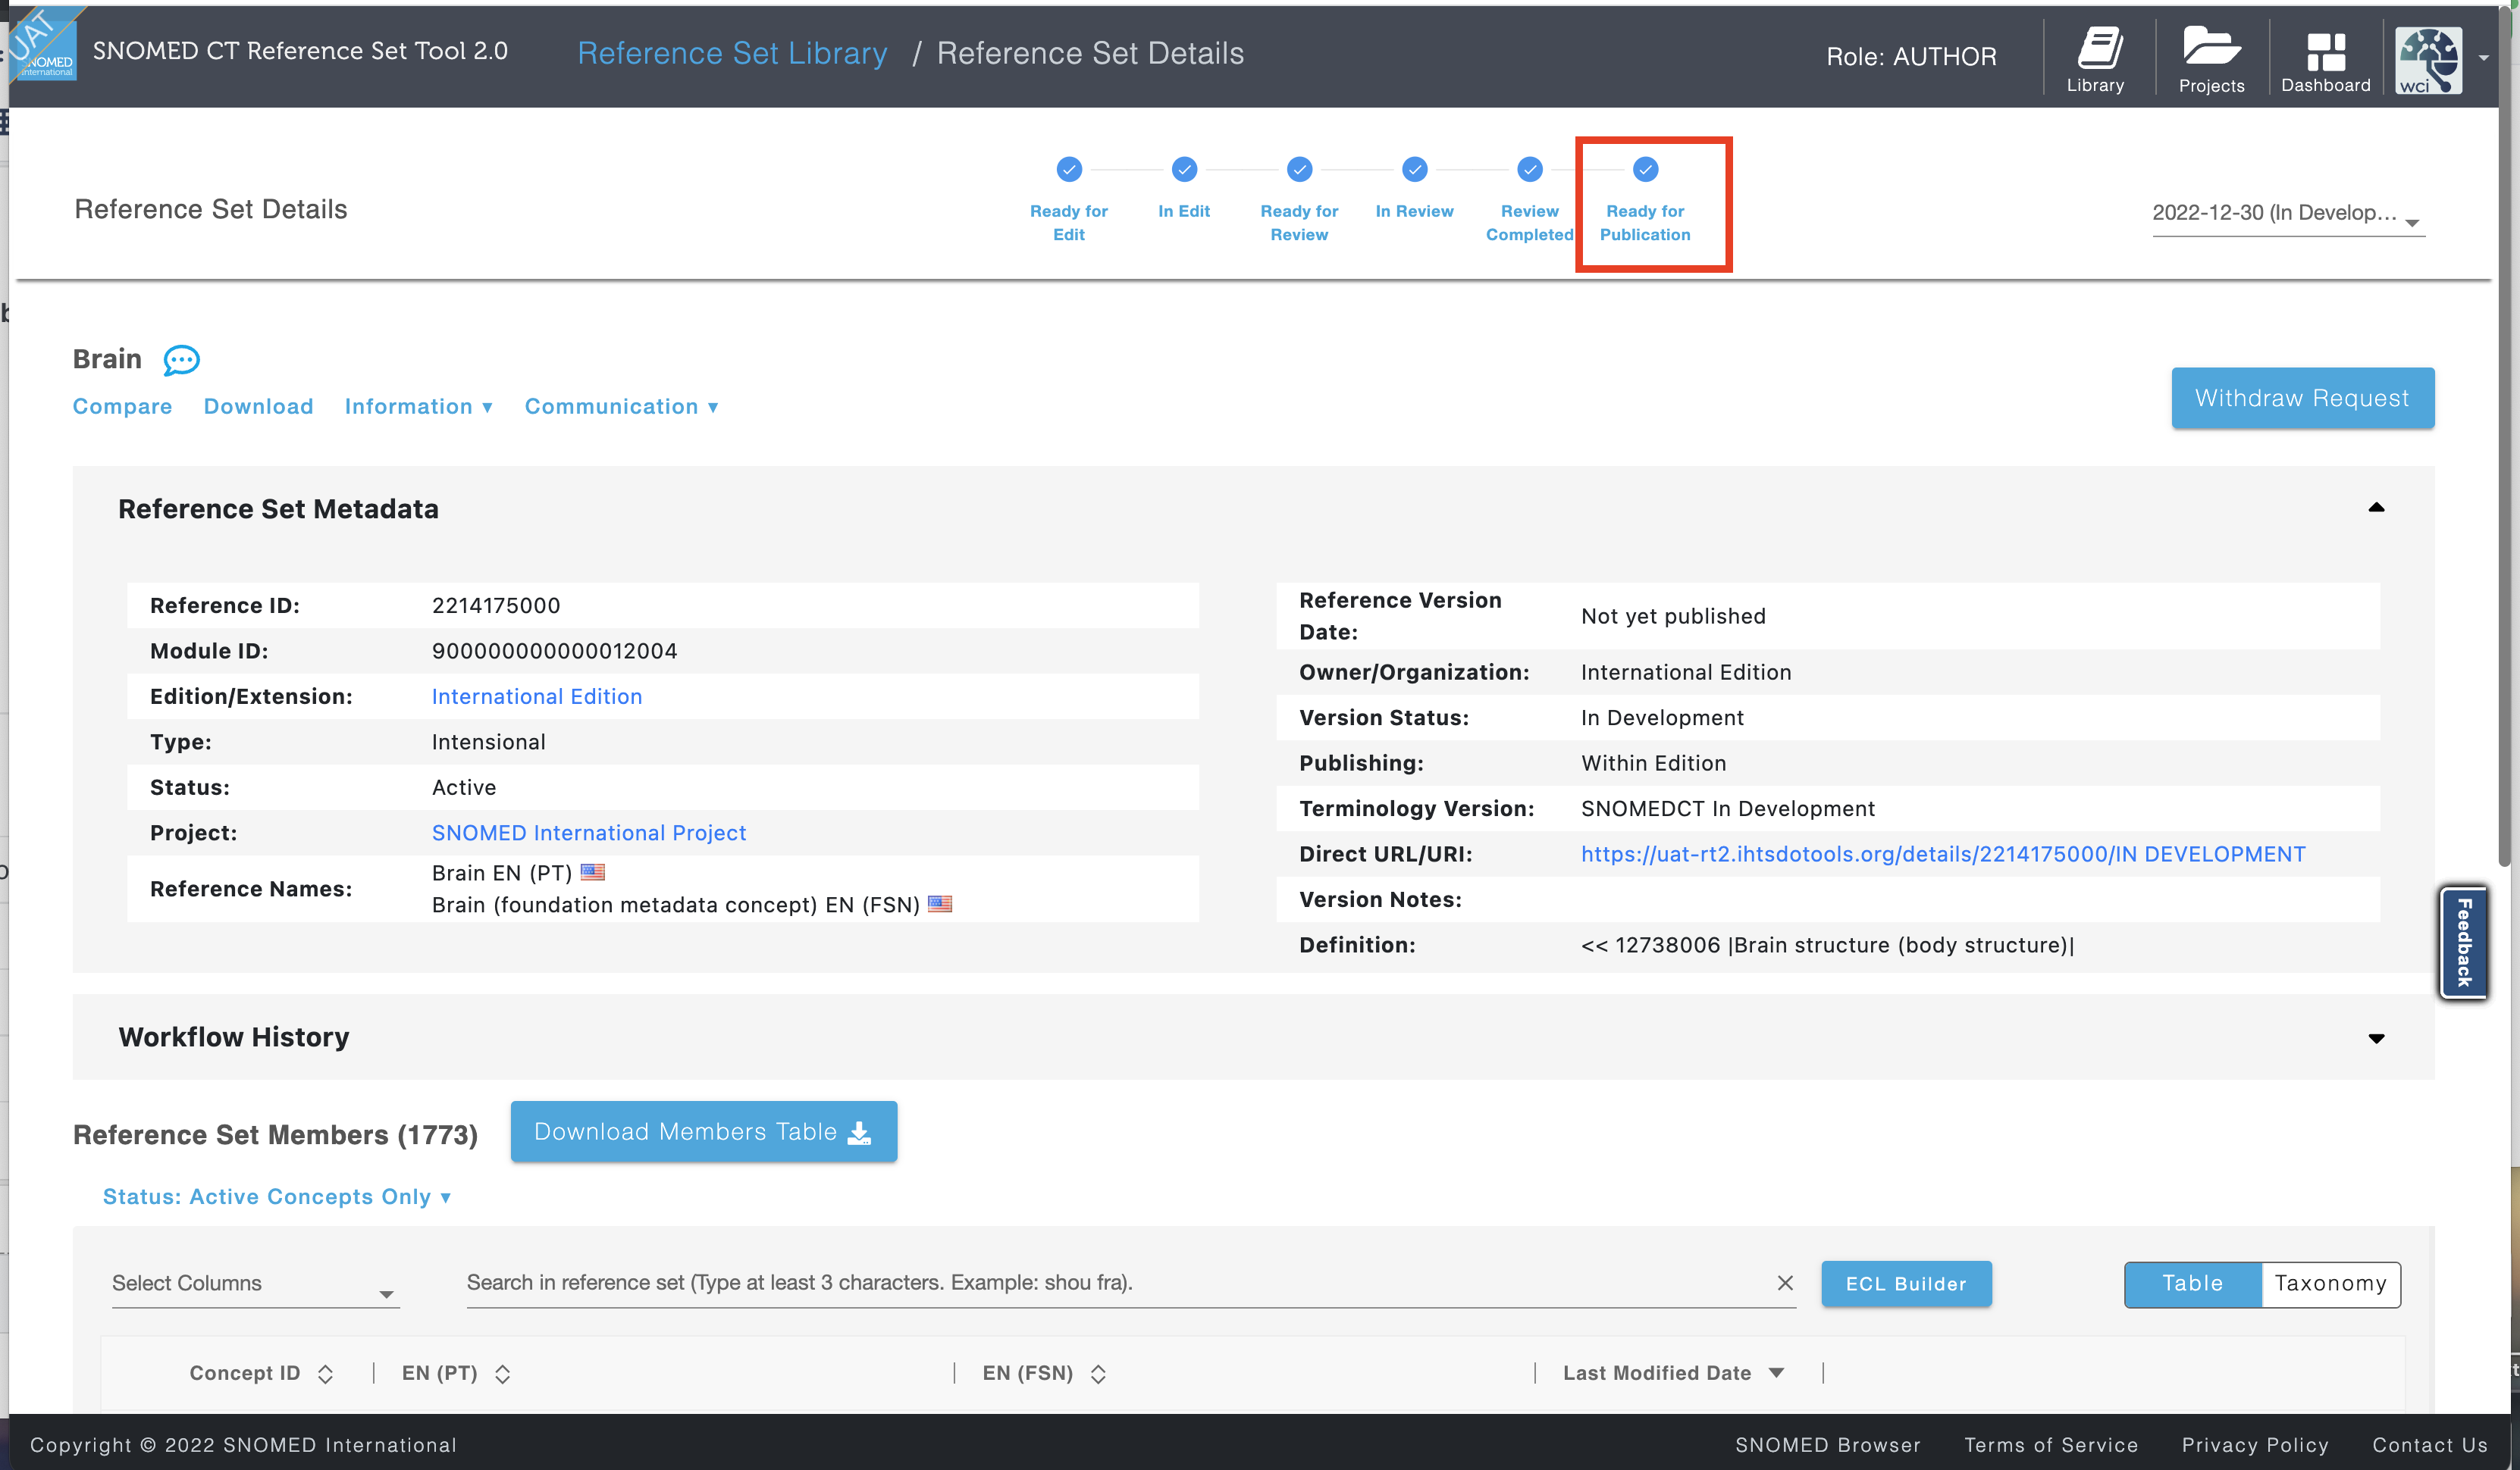Click Publishing value Within Edition
This screenshot has width=2520, height=1470.
tap(1653, 764)
